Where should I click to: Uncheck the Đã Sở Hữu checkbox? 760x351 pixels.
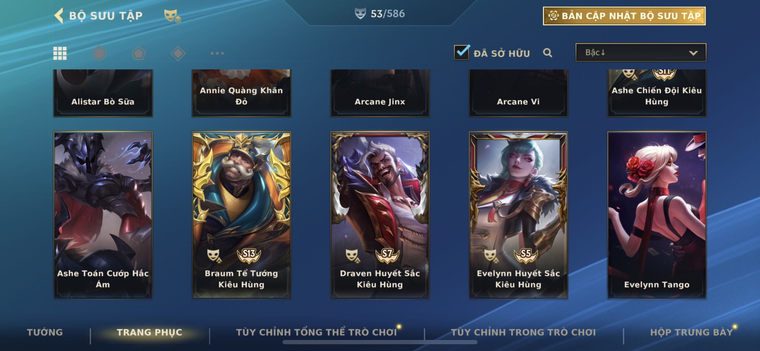click(461, 53)
